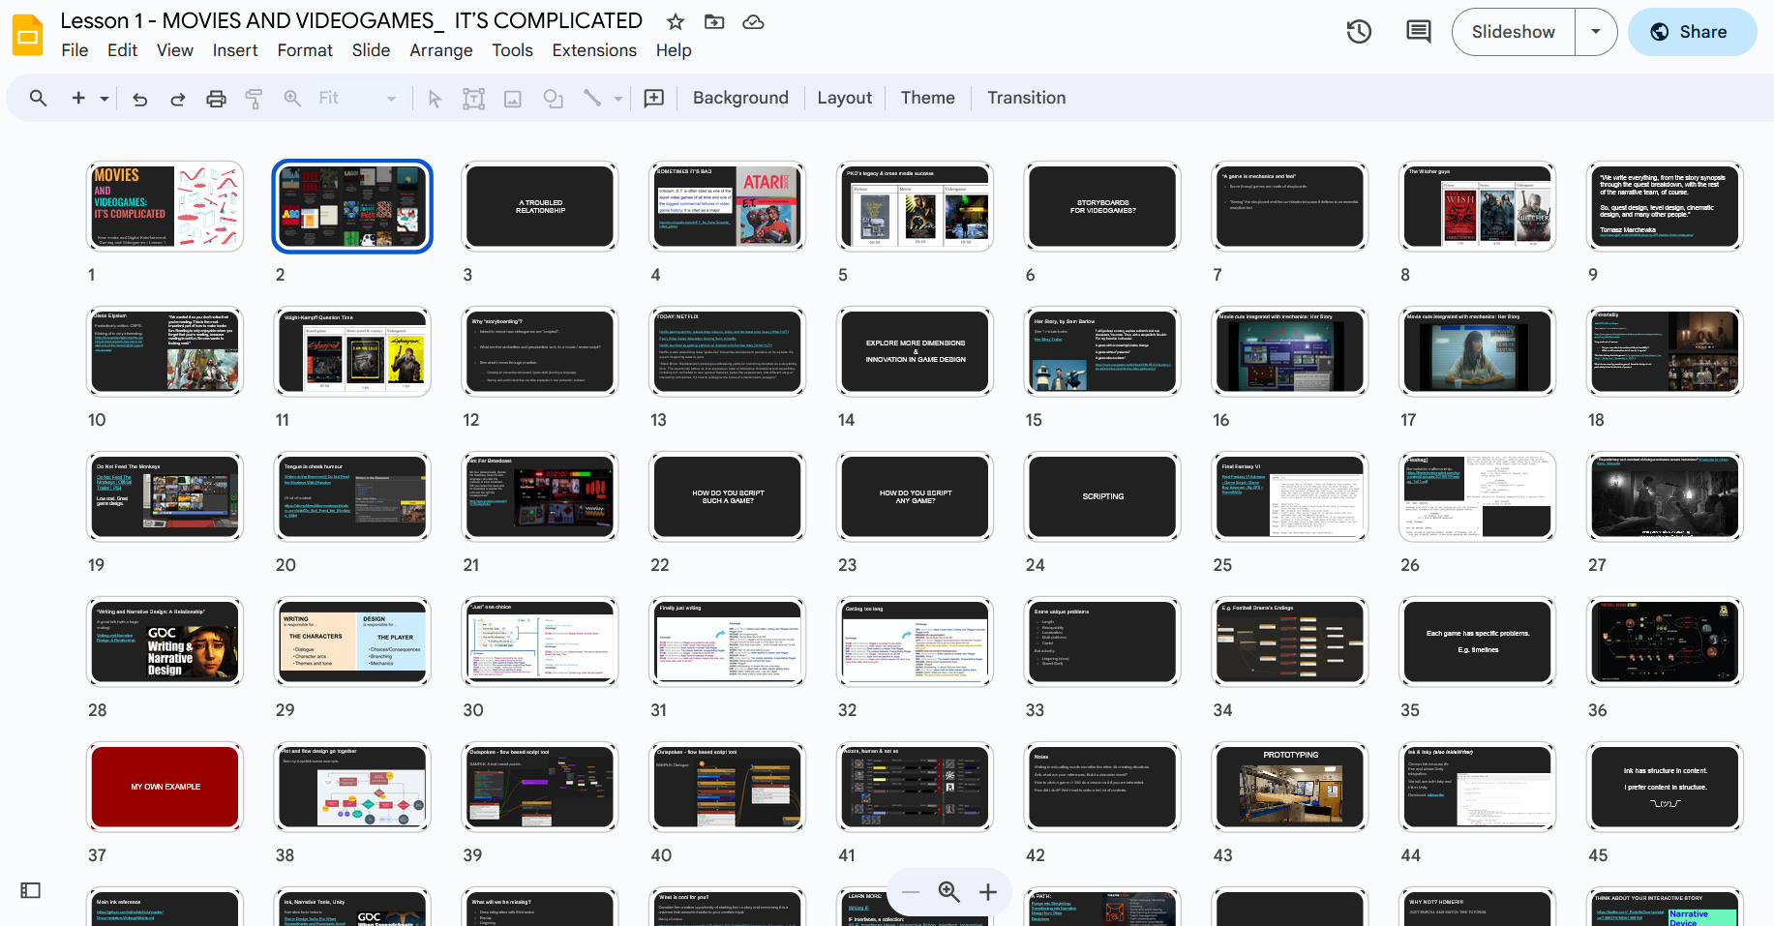Open the comments panel icon
Image resolution: width=1774 pixels, height=926 pixels.
pos(1418,32)
